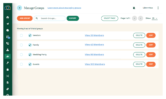Open the single person contacts icon
This screenshot has height=99, width=166.
(x=8, y=50)
